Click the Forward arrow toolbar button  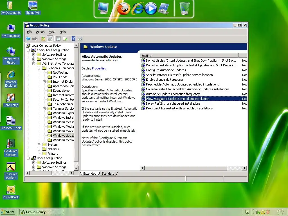[35, 39]
